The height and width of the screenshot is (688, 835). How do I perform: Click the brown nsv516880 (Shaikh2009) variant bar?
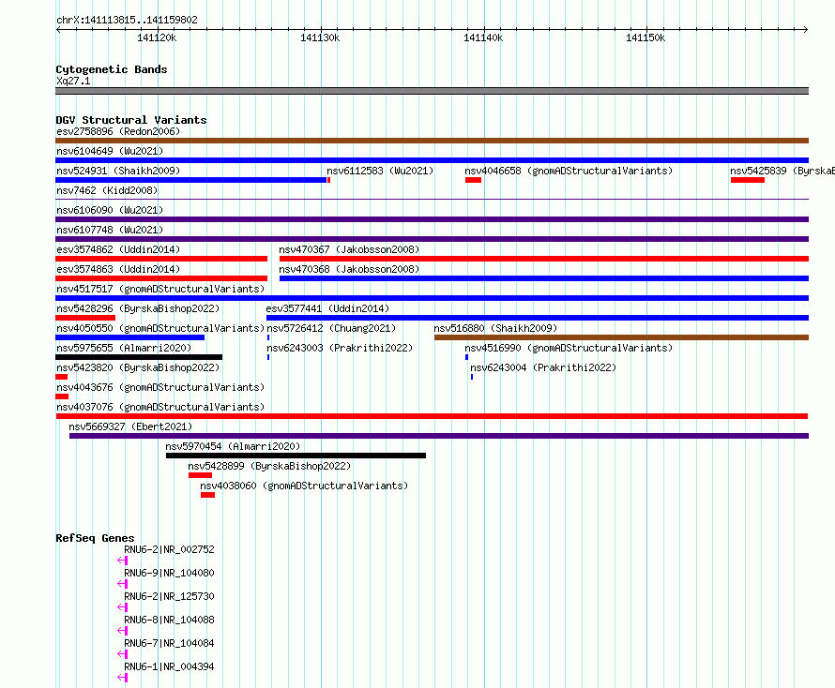pos(621,337)
